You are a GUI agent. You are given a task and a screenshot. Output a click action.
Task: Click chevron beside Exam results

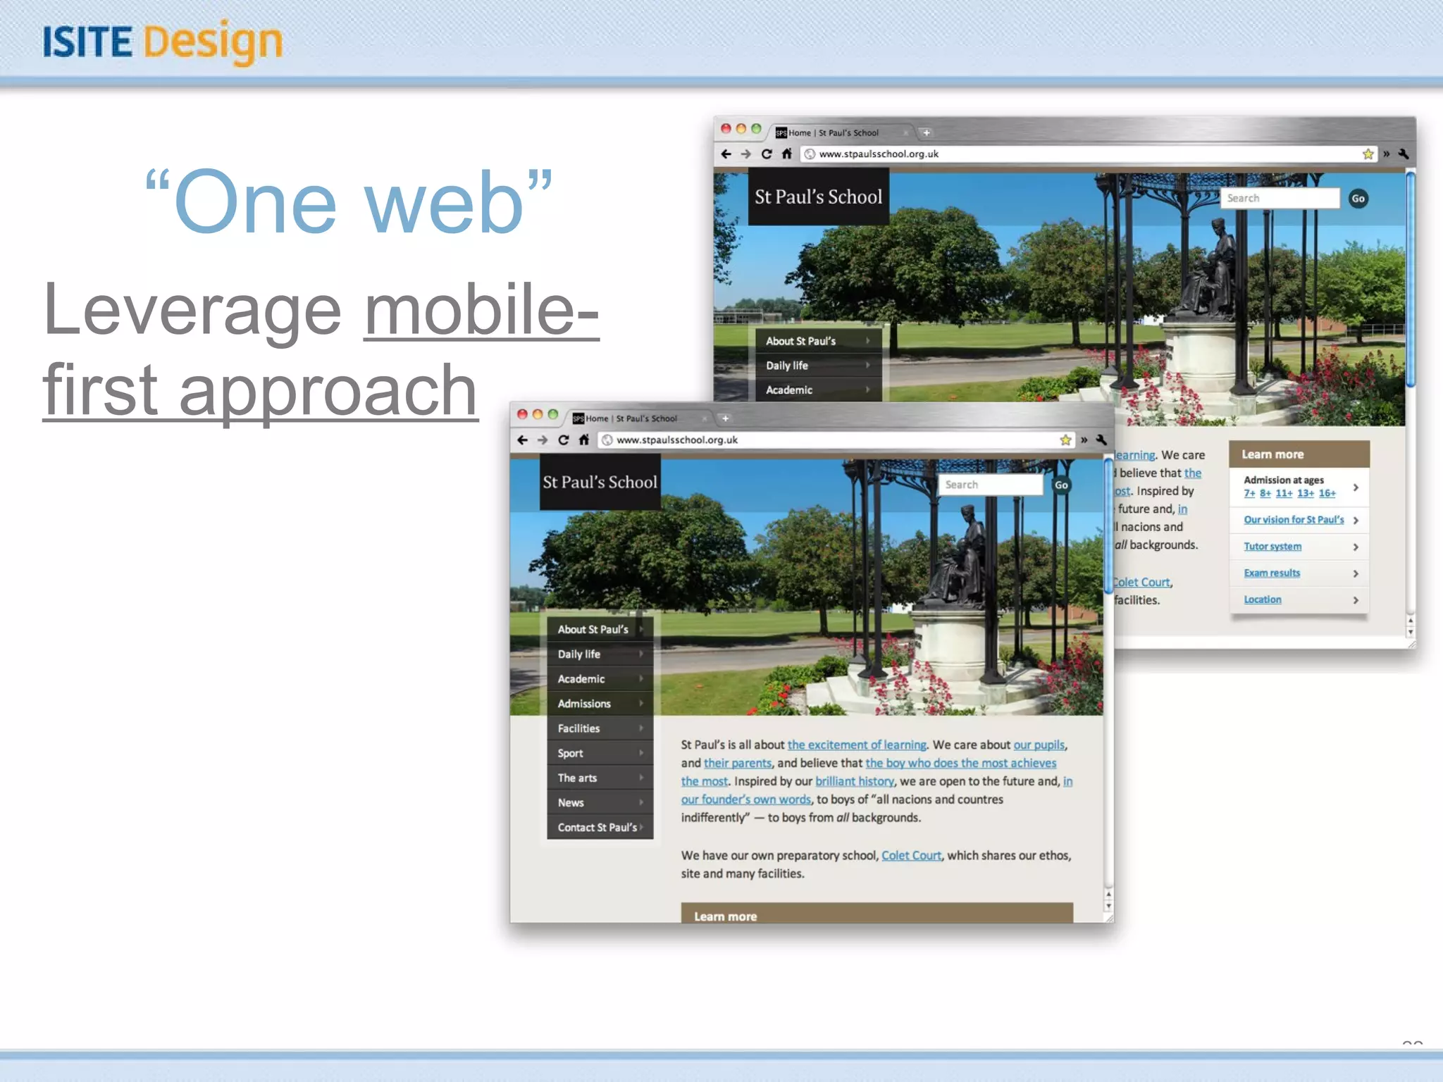pyautogui.click(x=1356, y=574)
